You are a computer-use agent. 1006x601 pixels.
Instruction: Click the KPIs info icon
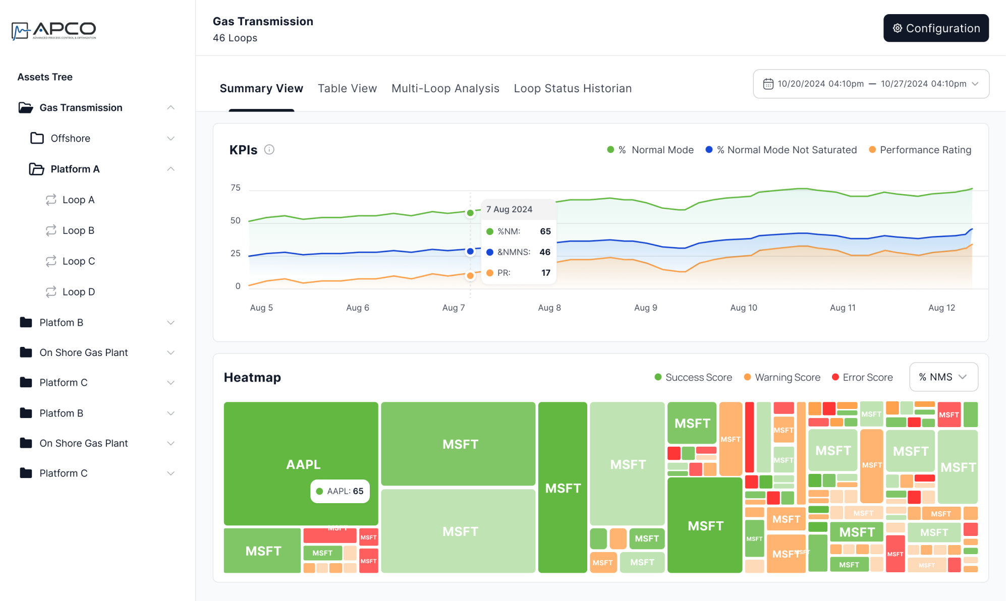tap(269, 150)
